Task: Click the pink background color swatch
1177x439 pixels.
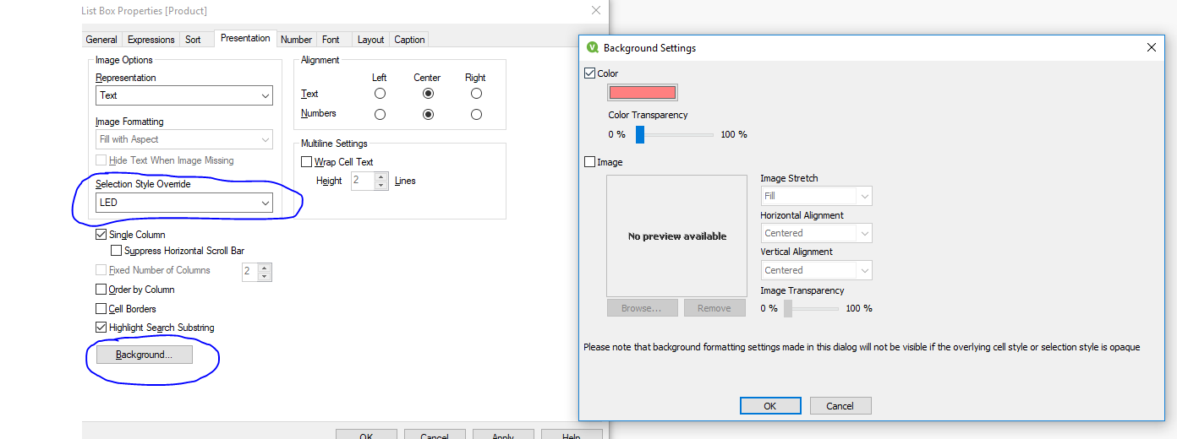Action: point(643,93)
